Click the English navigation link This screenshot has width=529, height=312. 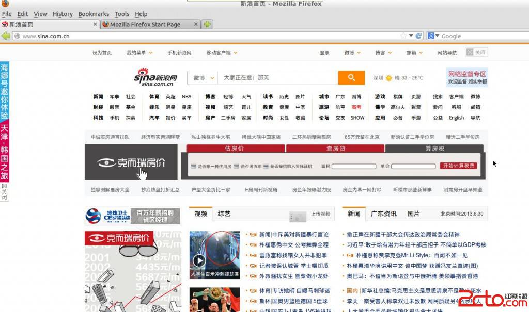tap(457, 118)
